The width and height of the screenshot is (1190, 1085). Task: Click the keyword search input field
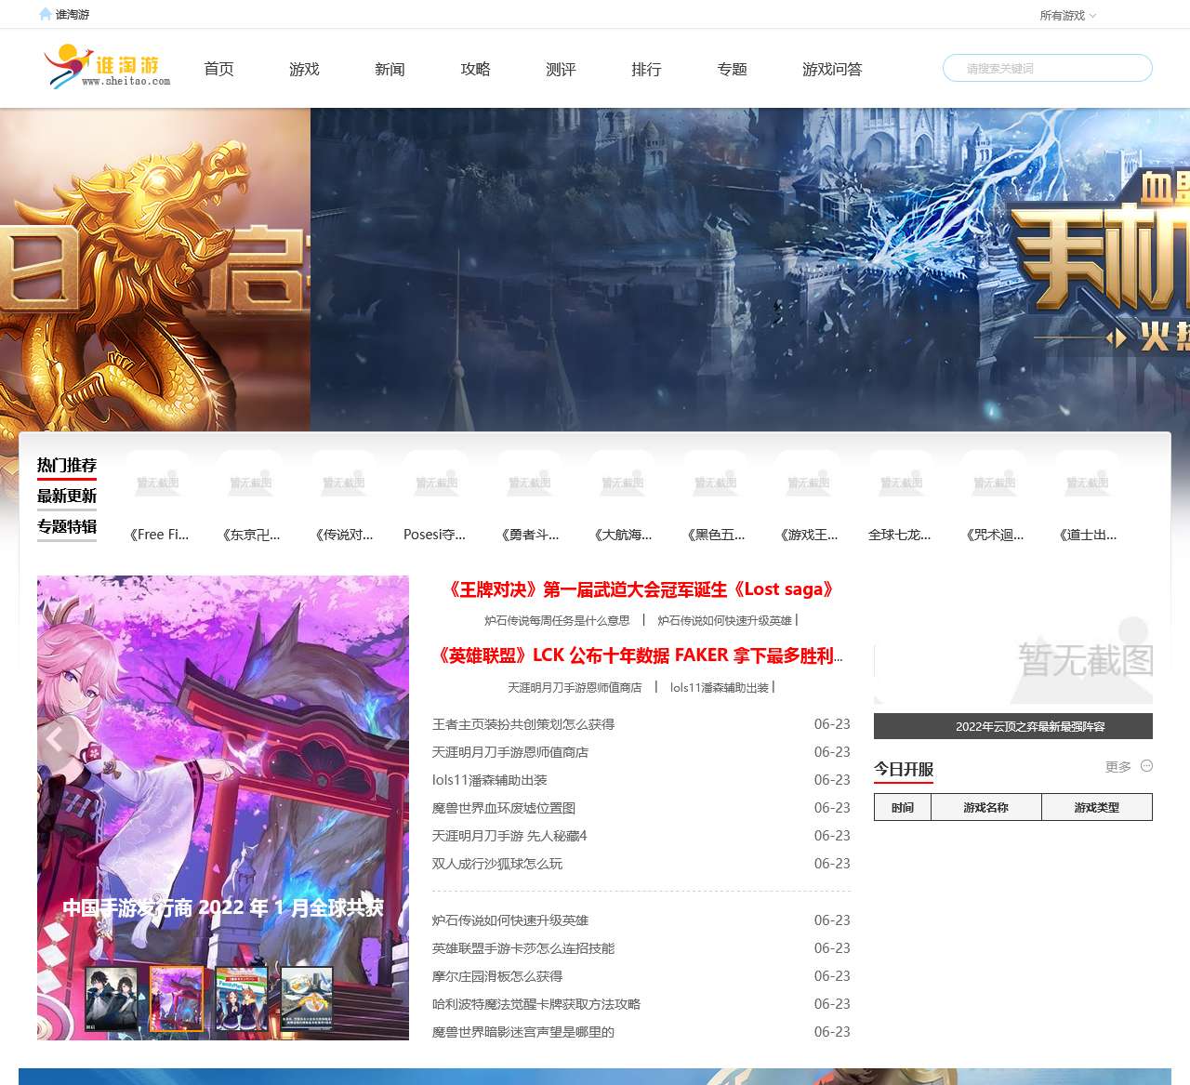(x=1047, y=68)
